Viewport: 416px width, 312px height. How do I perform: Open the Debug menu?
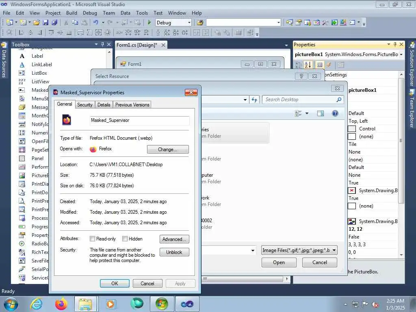[x=90, y=13]
